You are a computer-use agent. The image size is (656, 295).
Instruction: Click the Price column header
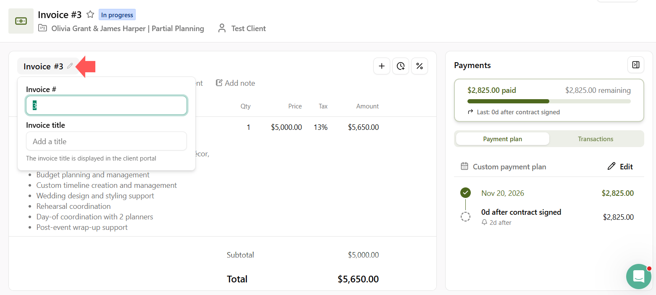point(295,106)
